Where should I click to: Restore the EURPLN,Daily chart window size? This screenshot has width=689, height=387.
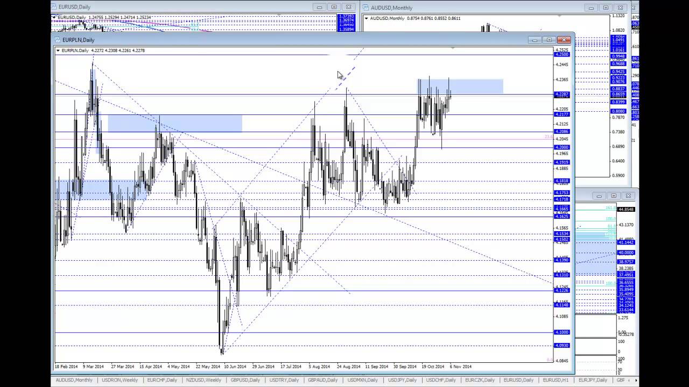[550, 40]
